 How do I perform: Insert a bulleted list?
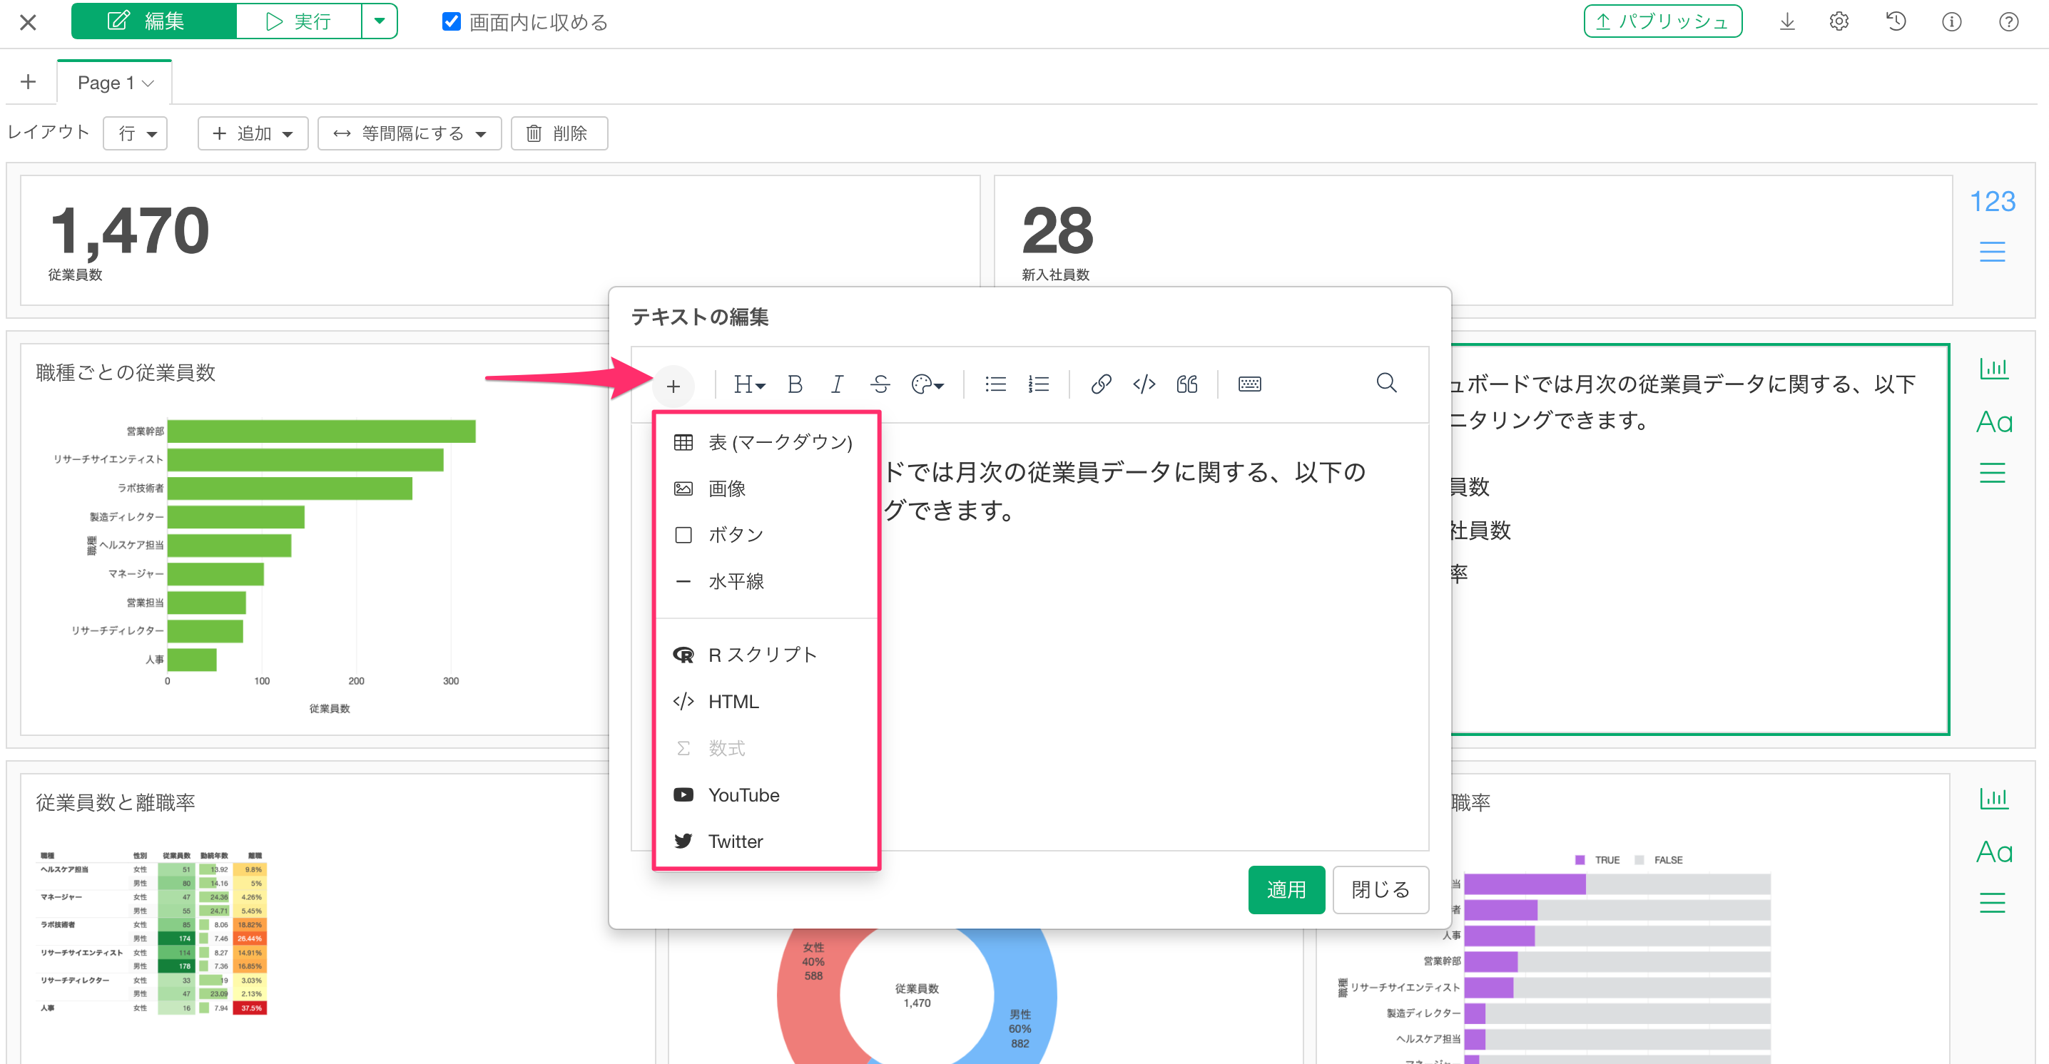click(x=995, y=385)
